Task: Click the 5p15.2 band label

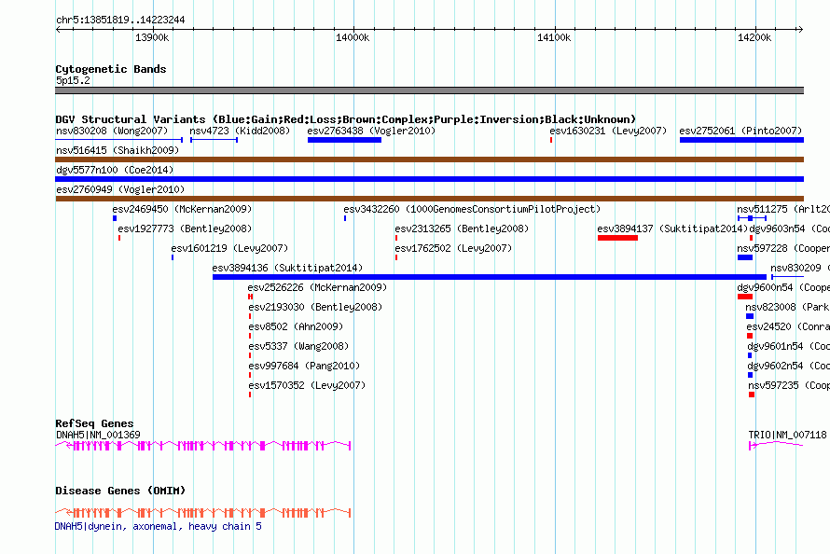Action: 73,80
